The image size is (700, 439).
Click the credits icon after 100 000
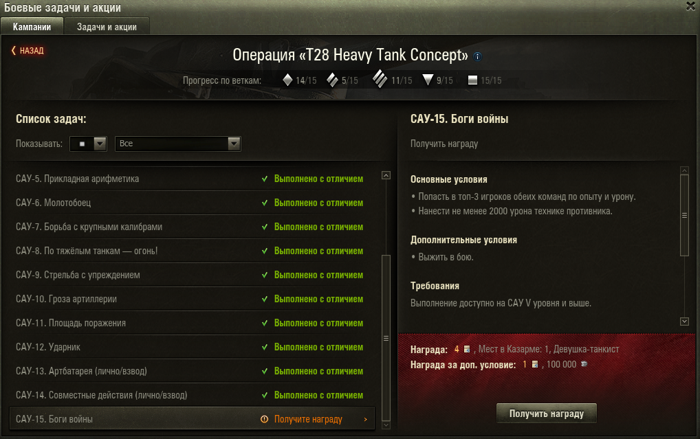tap(584, 364)
